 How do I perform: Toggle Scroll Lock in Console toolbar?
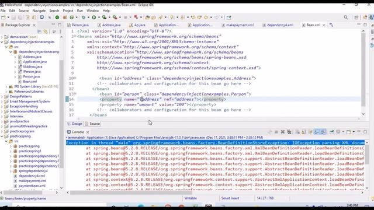(304, 132)
